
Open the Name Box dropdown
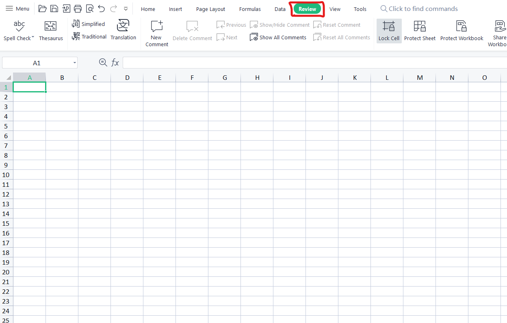(75, 62)
